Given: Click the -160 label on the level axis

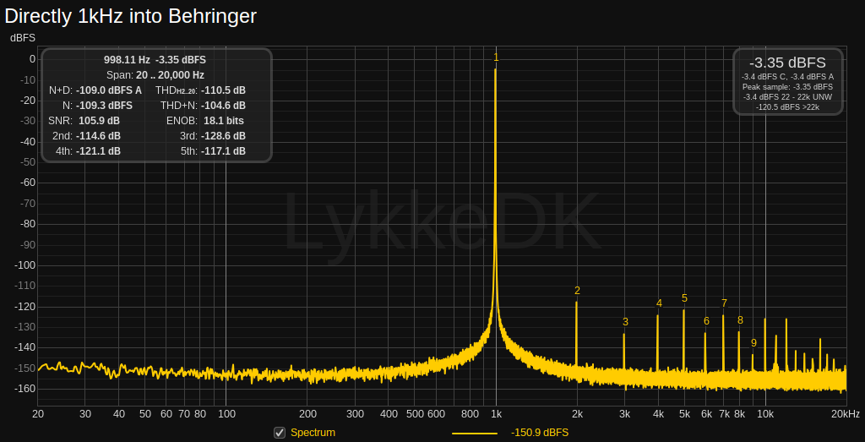Looking at the screenshot, I should click(24, 389).
